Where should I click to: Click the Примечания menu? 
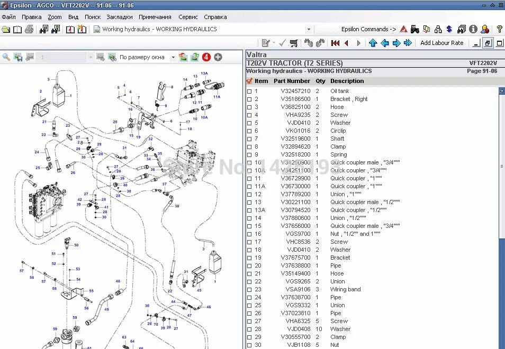point(155,17)
